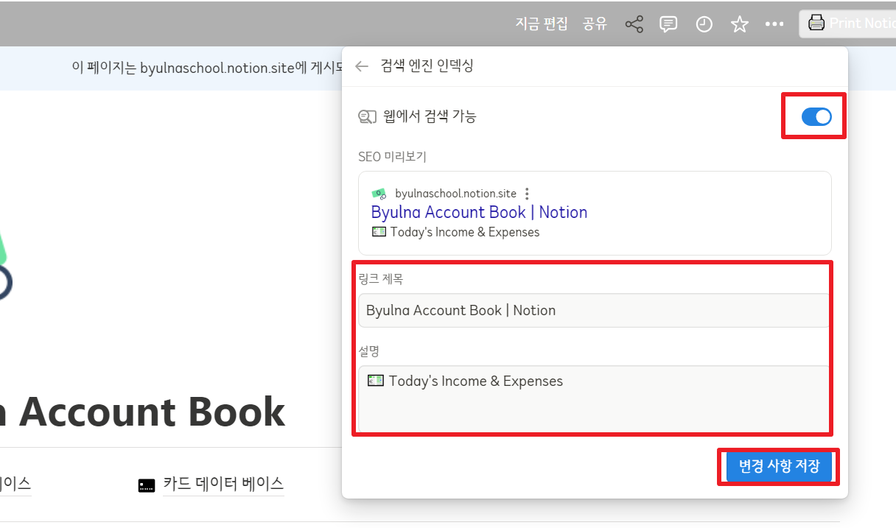Click the 링크 제목 input field
The width and height of the screenshot is (896, 528).
594,310
